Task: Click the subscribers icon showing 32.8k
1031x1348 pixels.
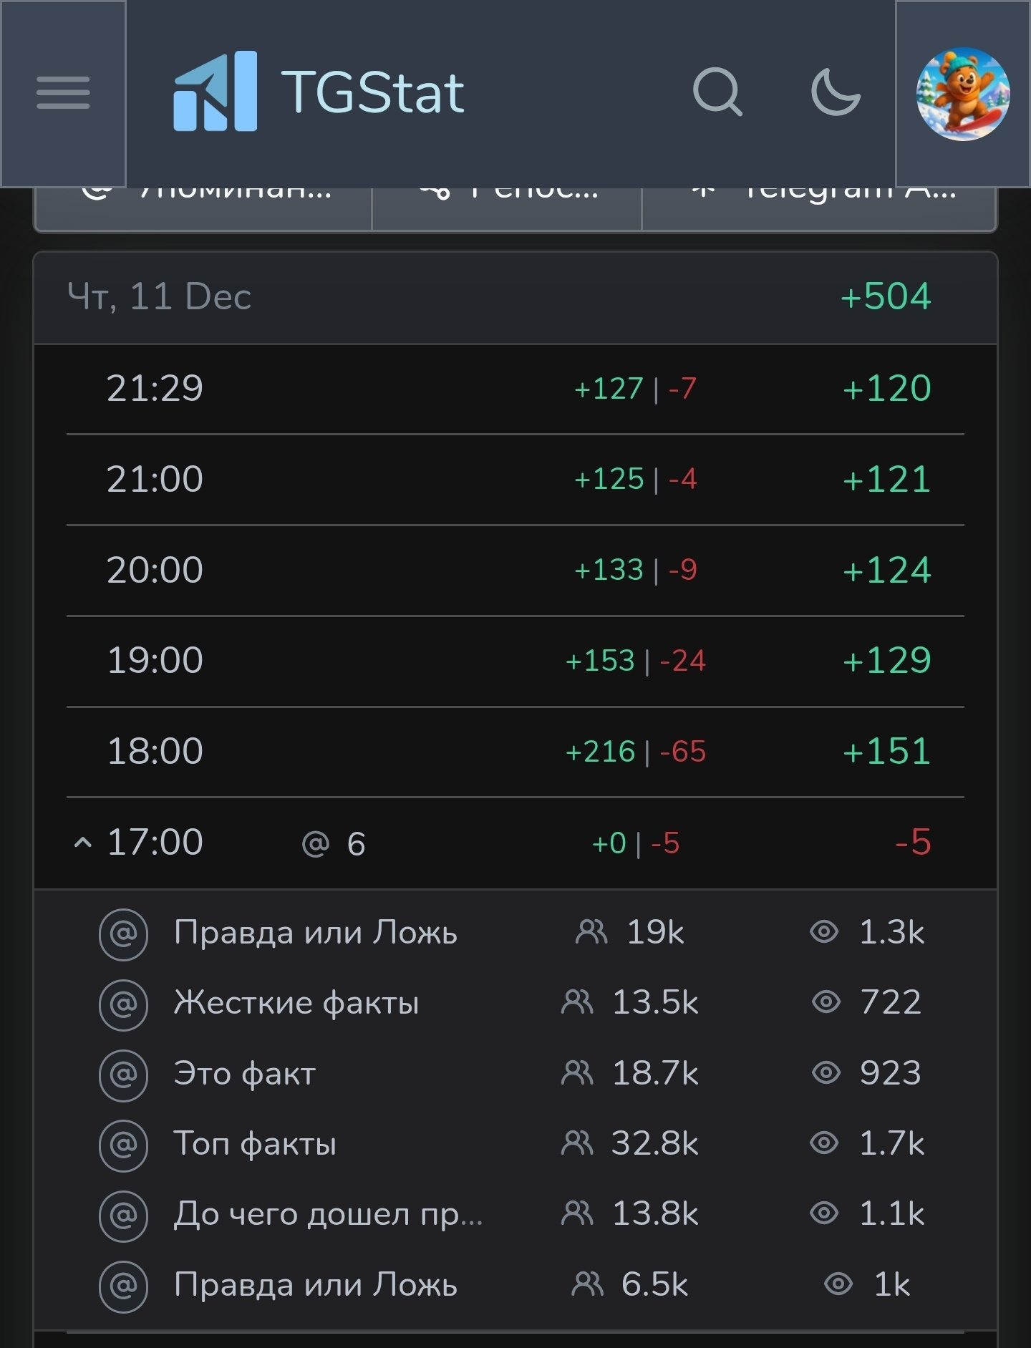Action: pos(577,1143)
